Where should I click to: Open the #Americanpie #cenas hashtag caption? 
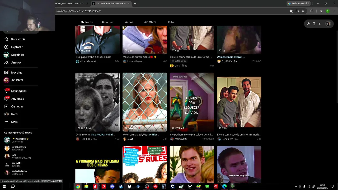click(x=231, y=57)
